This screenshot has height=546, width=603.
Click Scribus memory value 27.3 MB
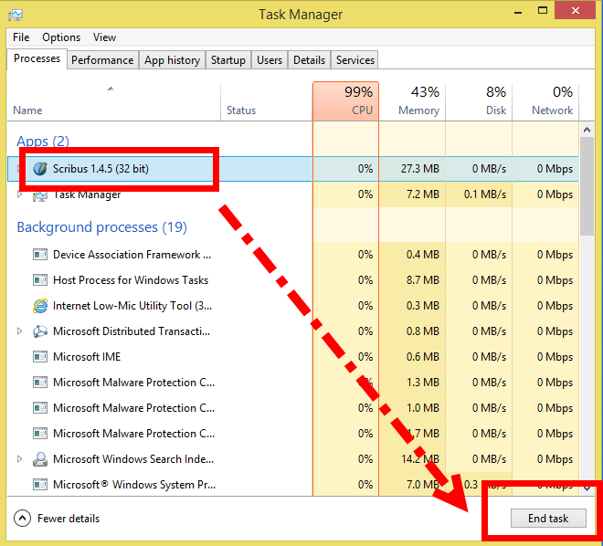click(420, 169)
